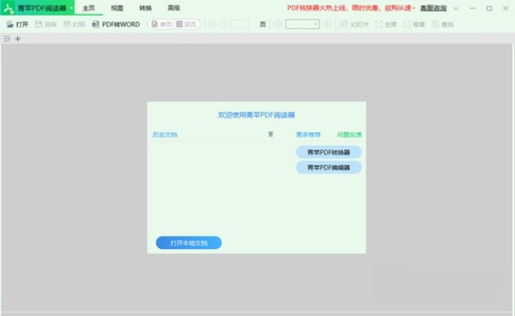Viewport: 515px width, 316px height.
Task: Go to the previous page arrow
Action: click(x=213, y=24)
